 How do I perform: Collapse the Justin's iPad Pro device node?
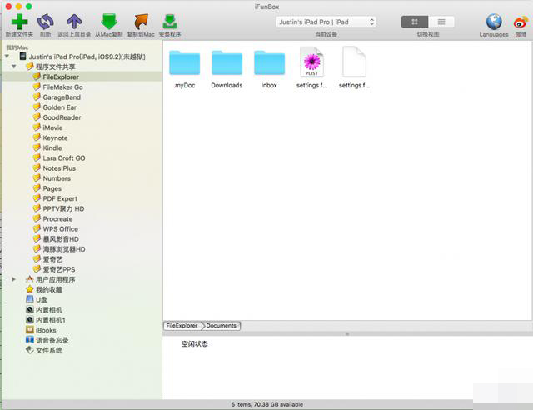(7, 56)
